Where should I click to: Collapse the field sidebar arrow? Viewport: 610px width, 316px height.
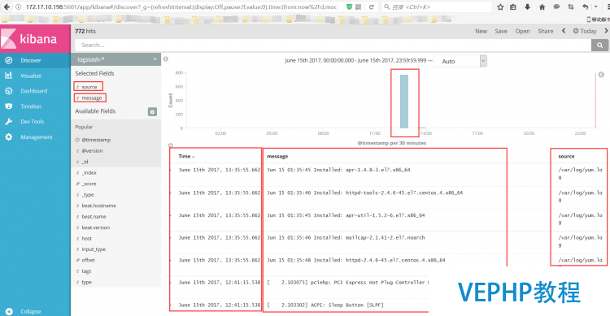tap(166, 58)
